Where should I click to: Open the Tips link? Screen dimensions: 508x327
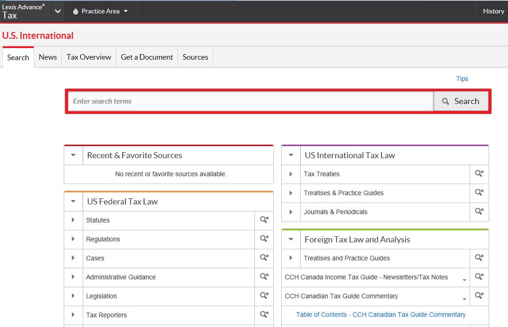[x=462, y=79]
